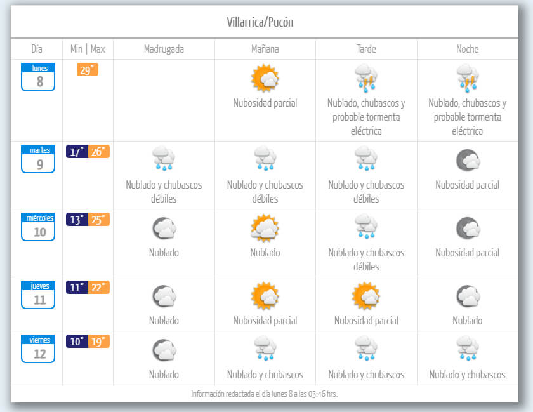Viewport: 533px width, 412px height.
Task: Click the Min | Max column header
Action: point(88,49)
